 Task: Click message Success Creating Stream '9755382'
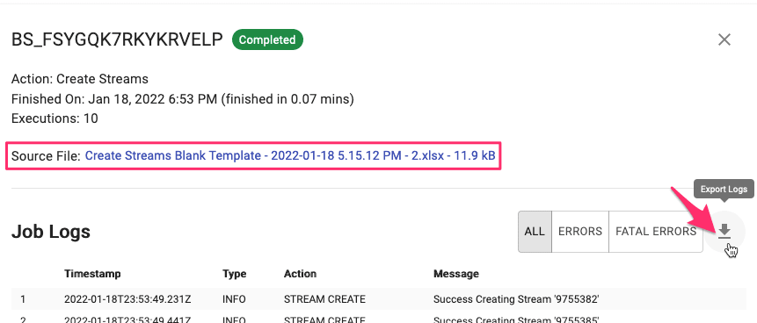[x=516, y=299]
